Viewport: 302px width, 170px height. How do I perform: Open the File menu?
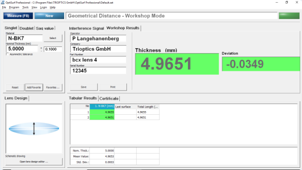(4, 7)
